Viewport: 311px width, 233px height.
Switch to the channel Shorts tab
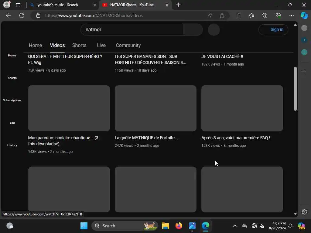click(79, 46)
